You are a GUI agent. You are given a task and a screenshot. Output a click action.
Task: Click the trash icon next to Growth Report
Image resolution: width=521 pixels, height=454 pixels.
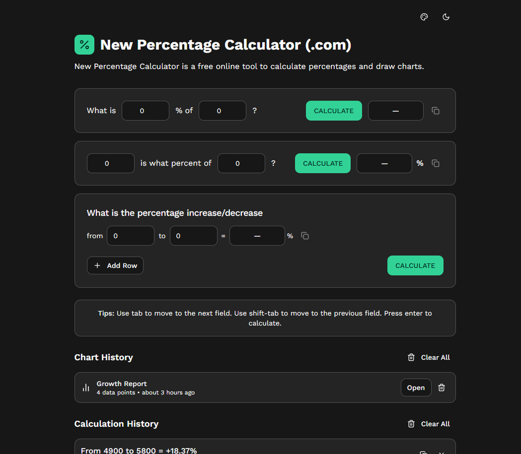tap(441, 388)
